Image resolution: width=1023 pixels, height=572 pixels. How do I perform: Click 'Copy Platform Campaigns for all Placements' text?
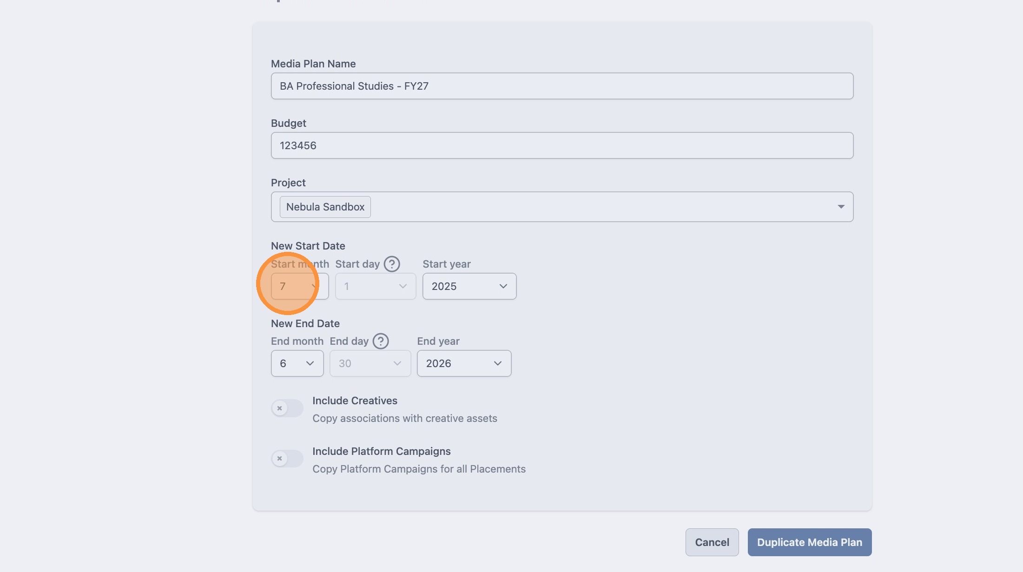point(419,469)
